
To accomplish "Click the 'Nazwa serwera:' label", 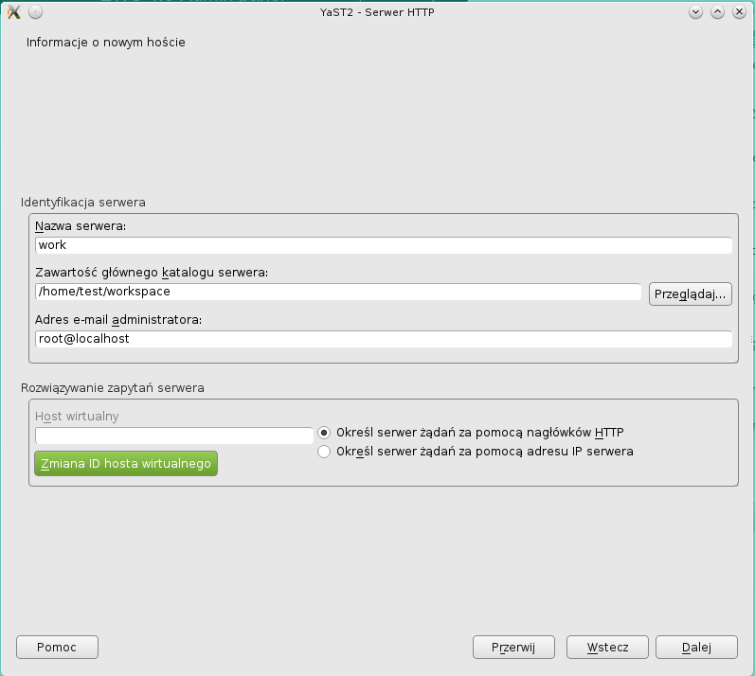I will pos(81,226).
